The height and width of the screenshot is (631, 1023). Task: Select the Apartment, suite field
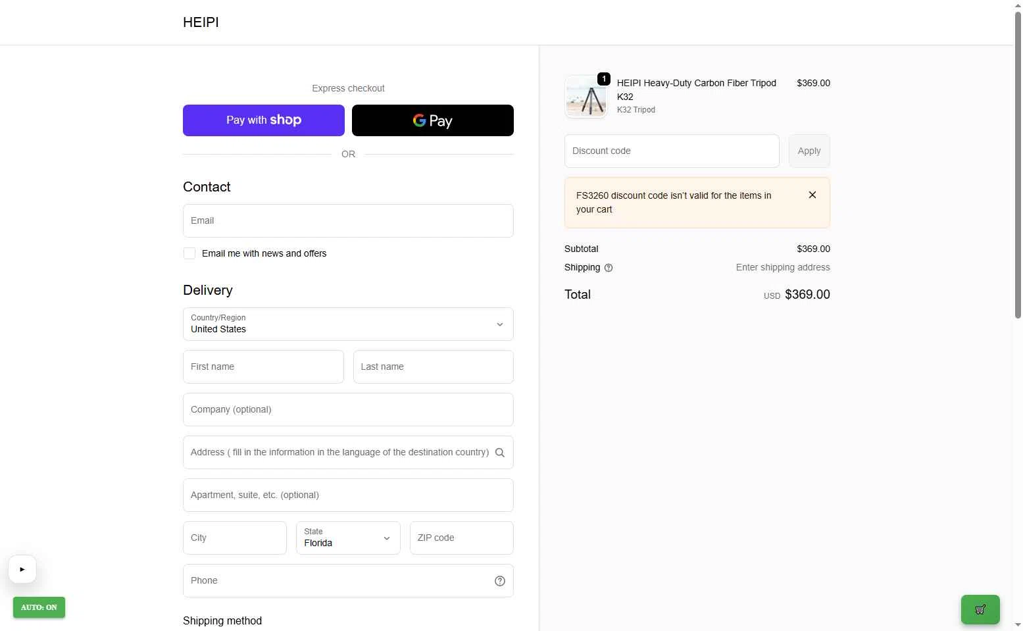point(348,495)
